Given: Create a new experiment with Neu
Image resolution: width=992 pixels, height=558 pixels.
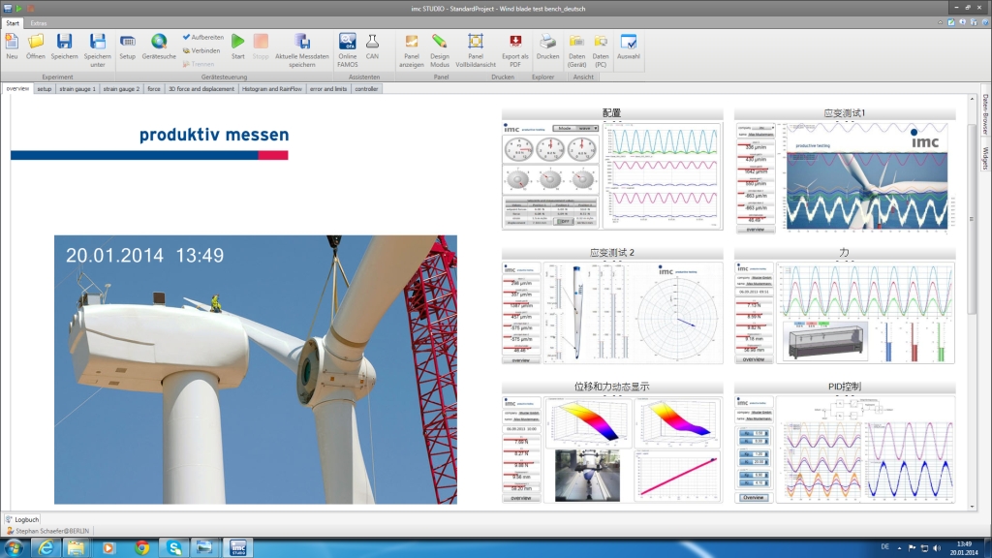Looking at the screenshot, I should point(12,46).
